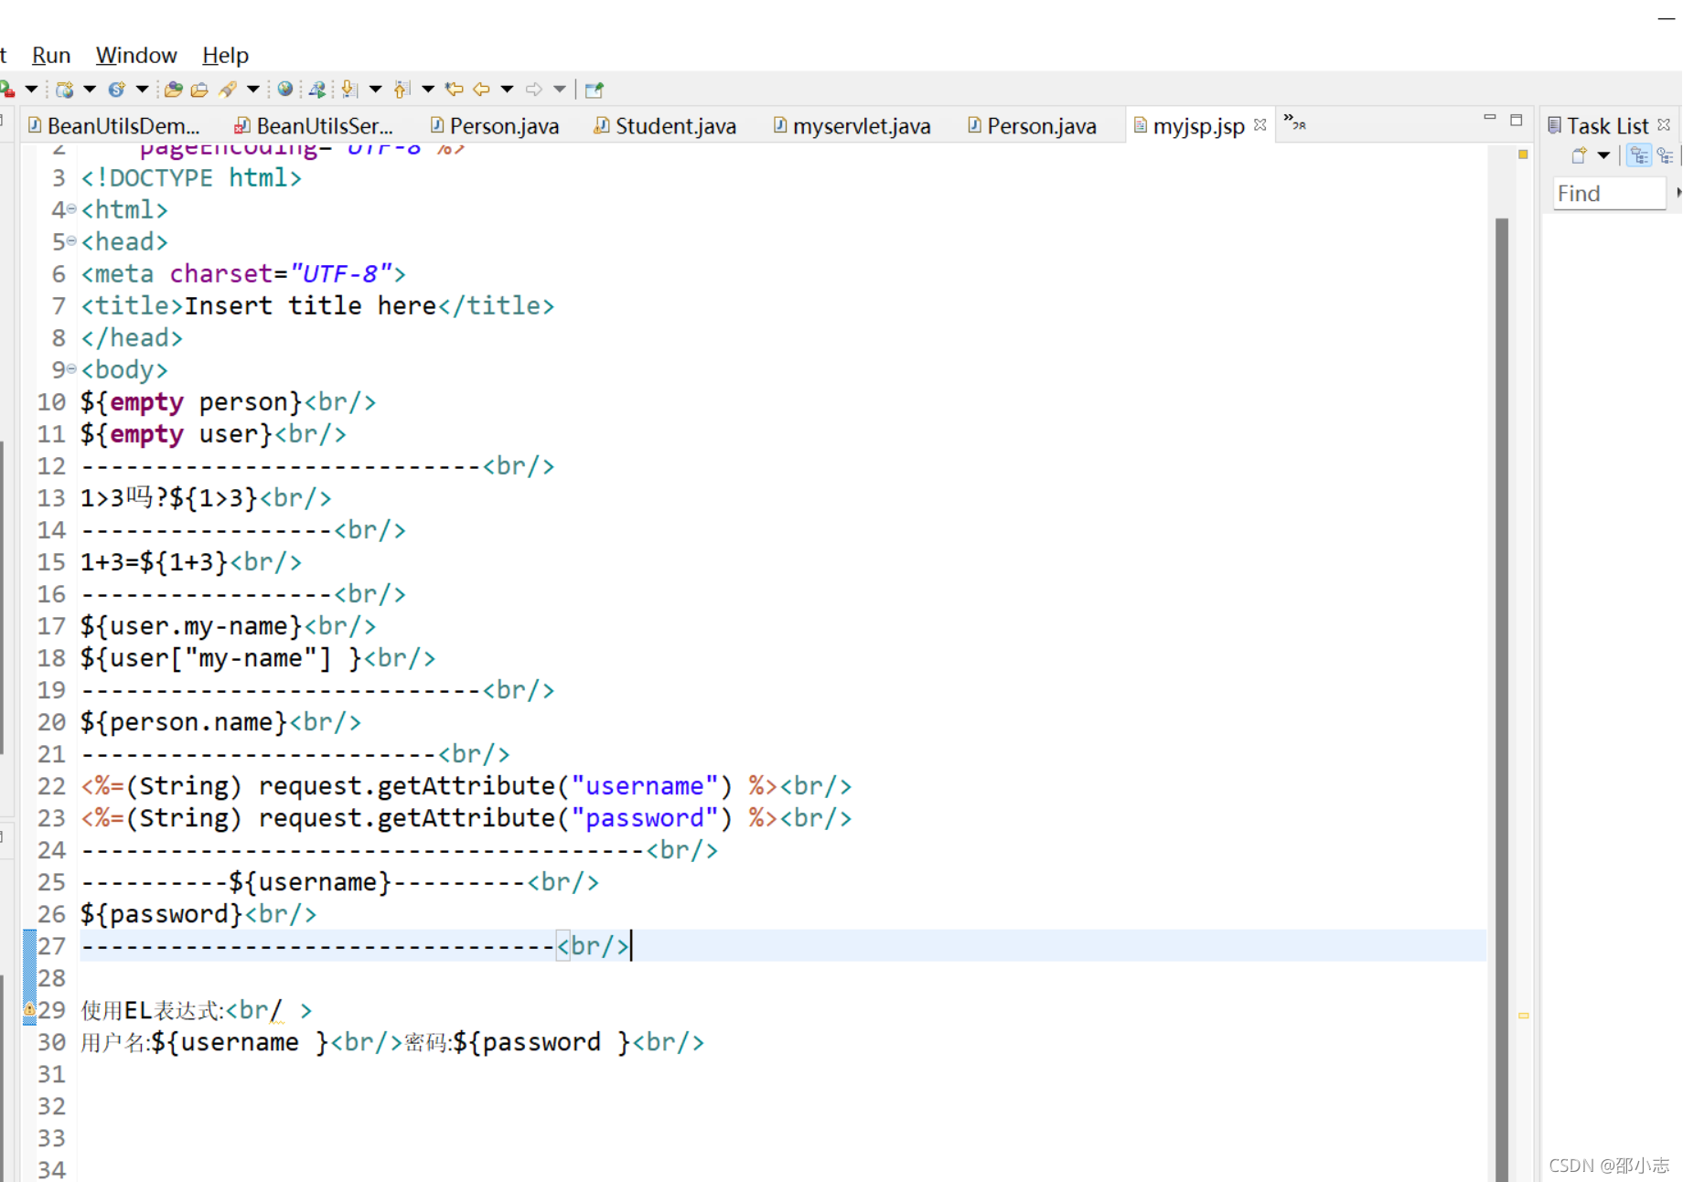Click the title tag line 7

pyautogui.click(x=317, y=306)
